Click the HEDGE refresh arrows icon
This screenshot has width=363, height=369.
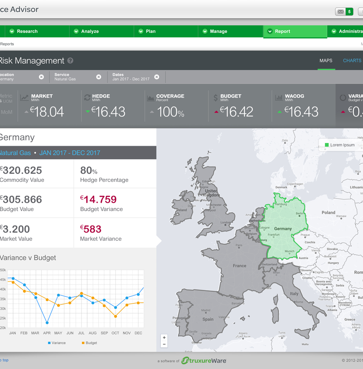pyautogui.click(x=87, y=98)
